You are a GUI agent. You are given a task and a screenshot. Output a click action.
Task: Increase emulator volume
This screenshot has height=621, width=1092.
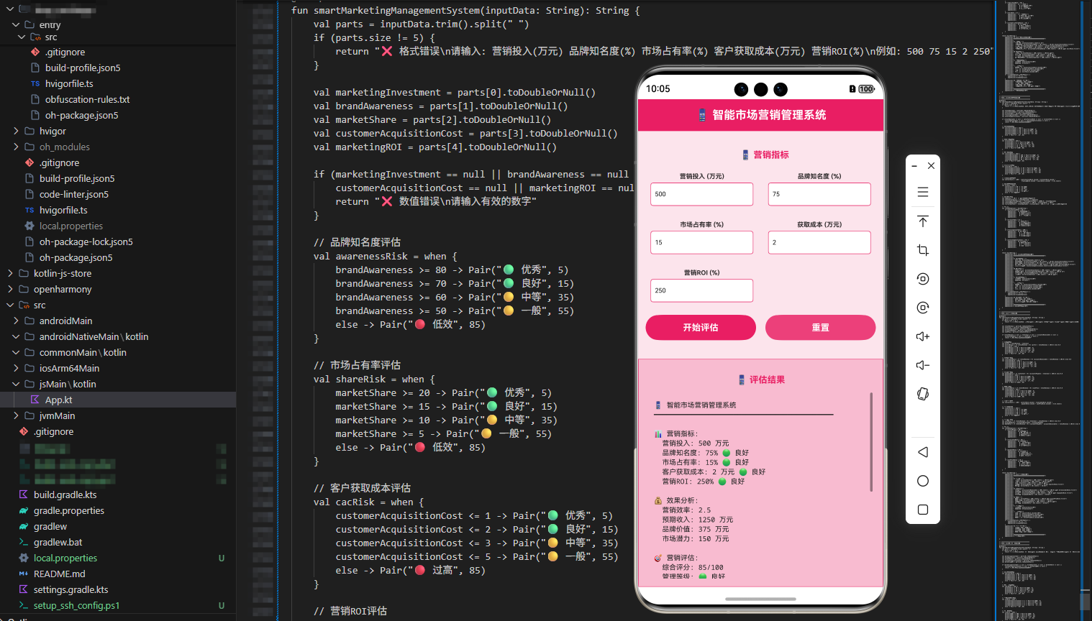point(923,336)
